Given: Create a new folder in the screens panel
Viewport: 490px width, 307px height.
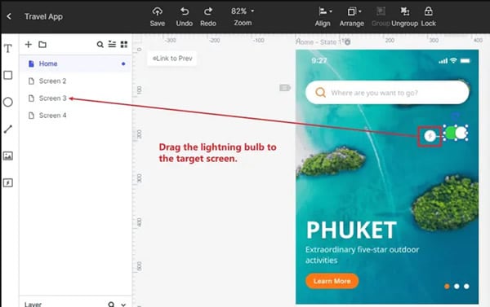Looking at the screenshot, I should tap(42, 44).
